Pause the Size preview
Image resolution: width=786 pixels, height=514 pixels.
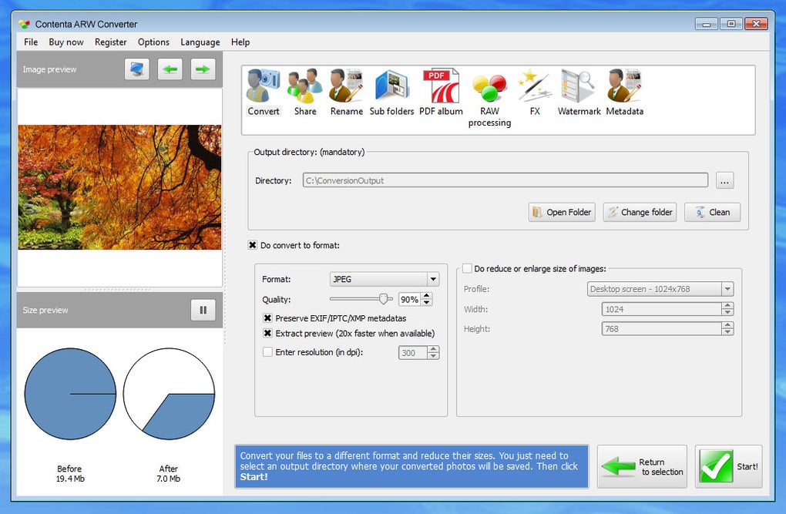(203, 310)
